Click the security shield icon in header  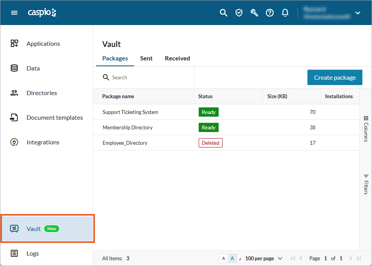point(239,12)
